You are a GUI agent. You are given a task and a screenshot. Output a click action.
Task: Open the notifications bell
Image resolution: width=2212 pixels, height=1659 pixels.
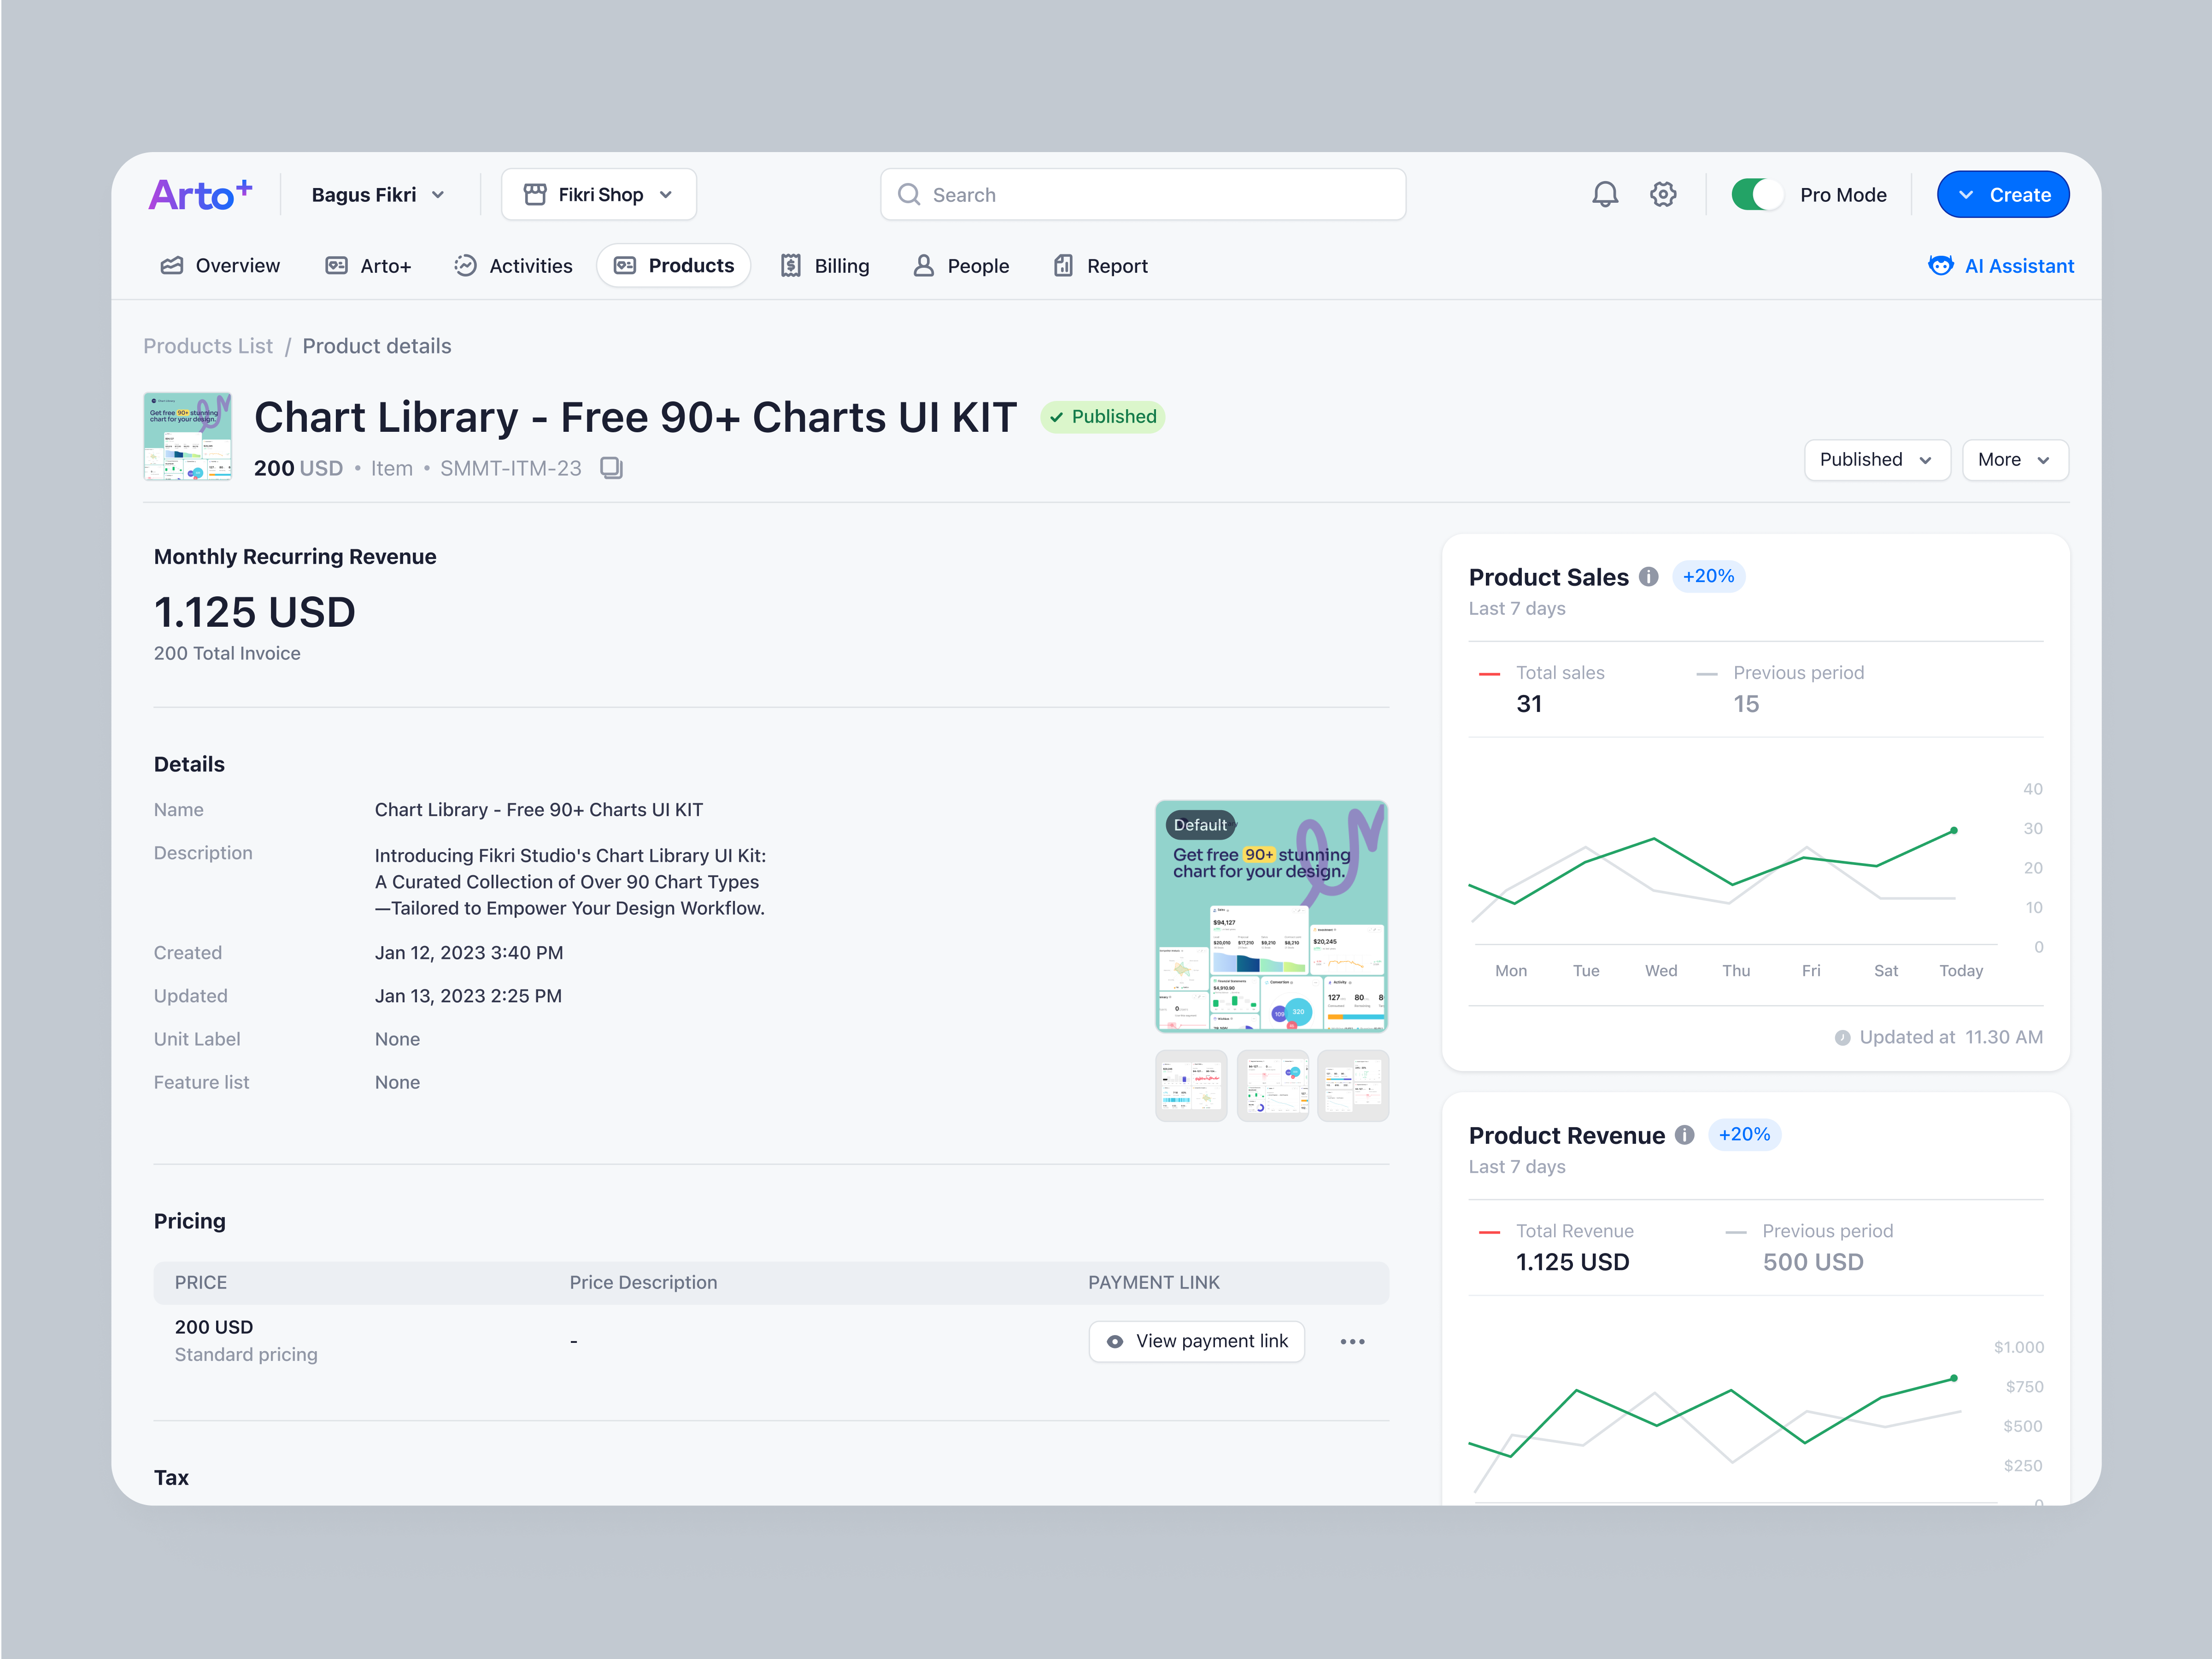tap(1605, 194)
